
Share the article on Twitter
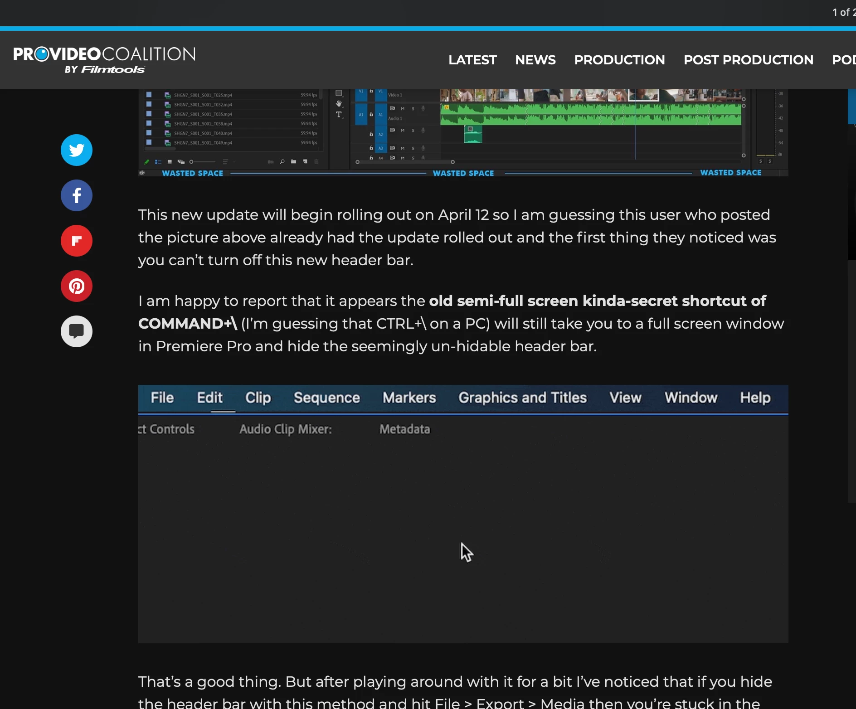point(77,150)
